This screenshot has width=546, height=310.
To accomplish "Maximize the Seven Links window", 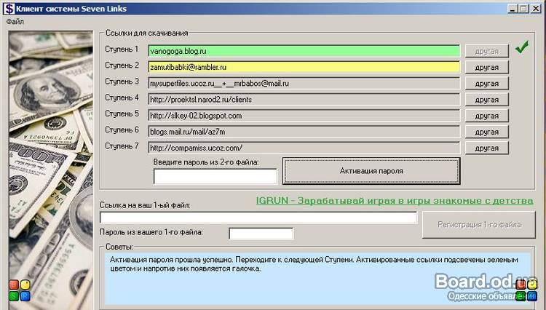I will (x=523, y=9).
